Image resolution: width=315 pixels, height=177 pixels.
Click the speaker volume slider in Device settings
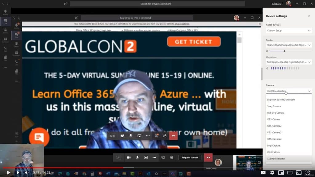tap(291, 51)
